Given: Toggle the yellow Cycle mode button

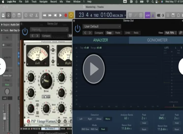Looking at the screenshot, I should 71,15.
